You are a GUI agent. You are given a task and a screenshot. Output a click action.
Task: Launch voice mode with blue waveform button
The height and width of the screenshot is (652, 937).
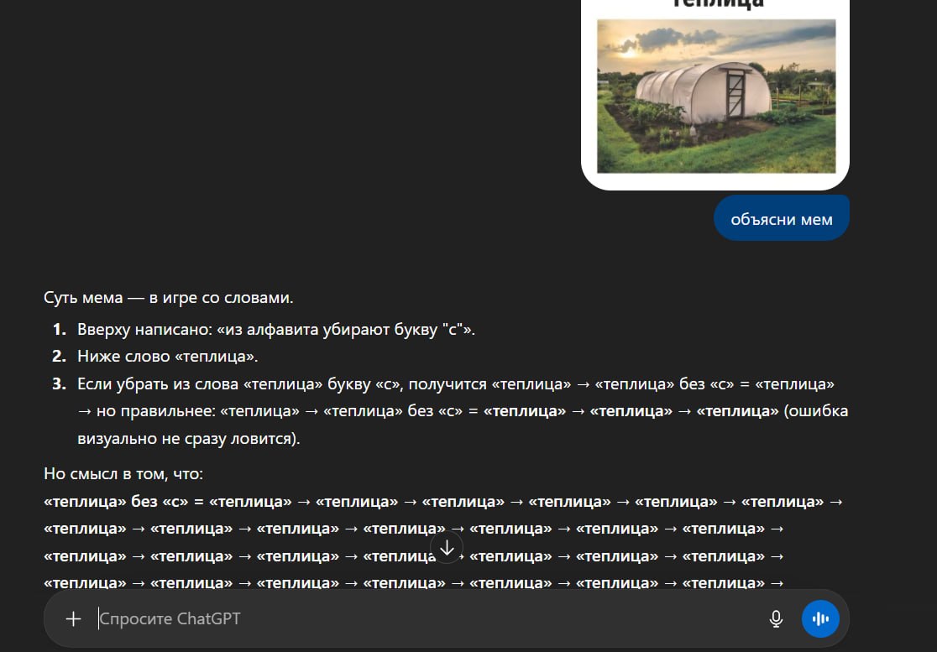click(x=819, y=619)
